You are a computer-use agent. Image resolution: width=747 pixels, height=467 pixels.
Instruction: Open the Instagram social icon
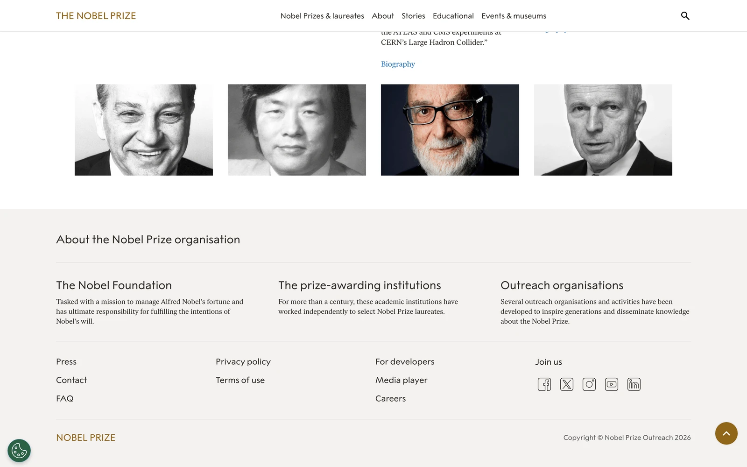(589, 384)
